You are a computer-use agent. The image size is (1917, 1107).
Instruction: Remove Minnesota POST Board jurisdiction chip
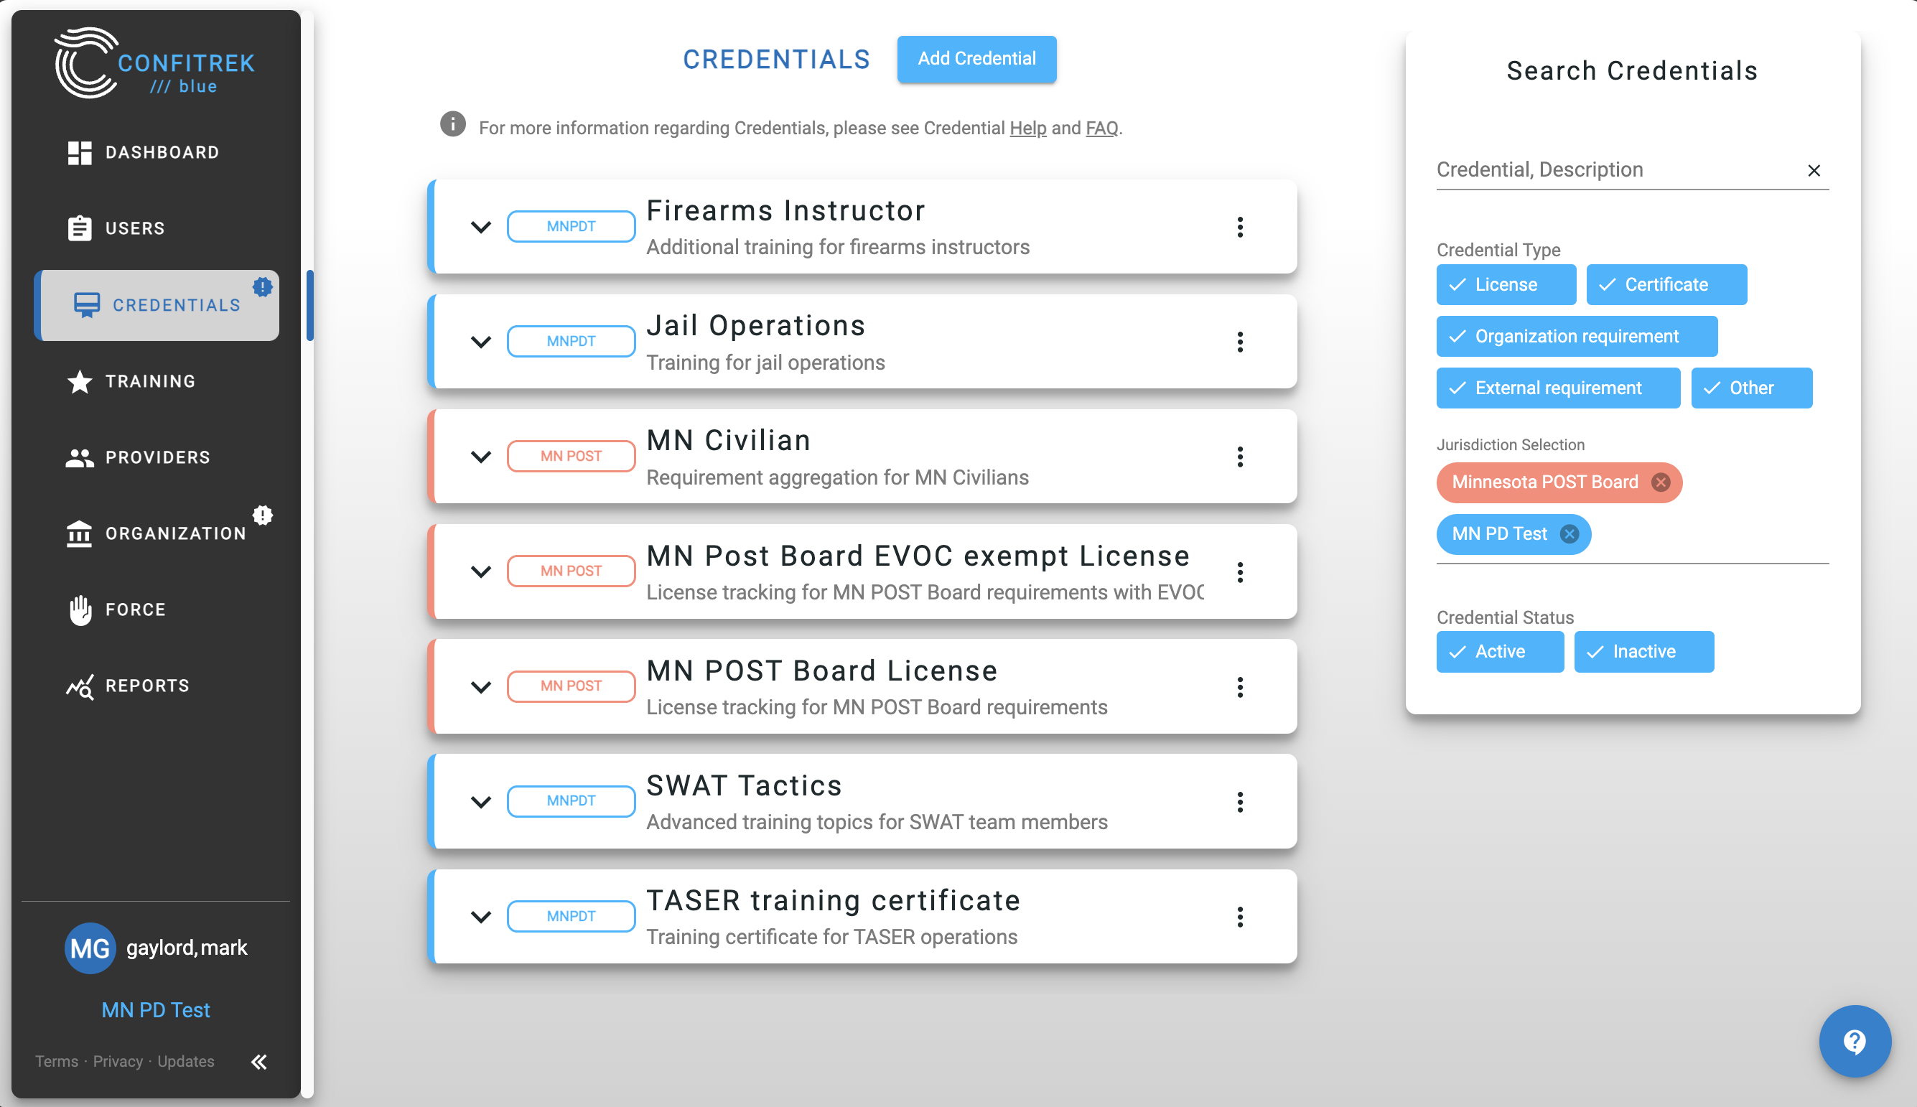tap(1661, 482)
